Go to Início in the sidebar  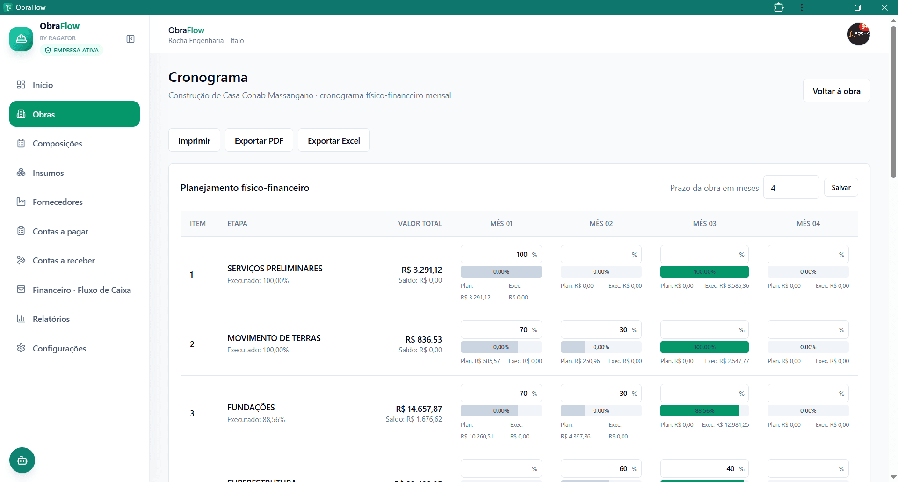(x=74, y=85)
